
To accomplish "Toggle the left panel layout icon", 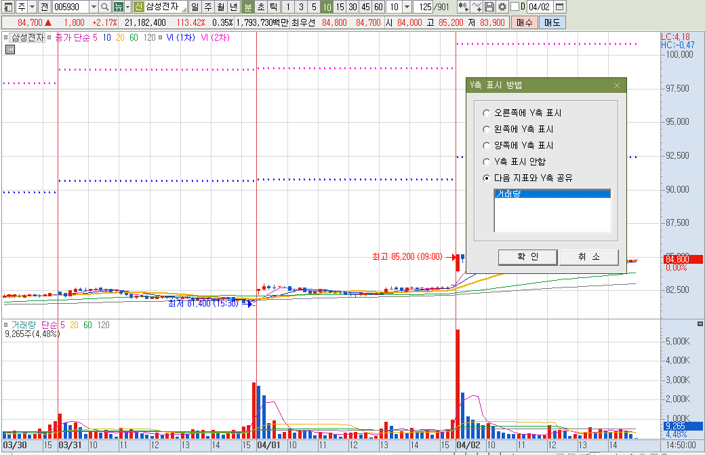I will click(x=8, y=7).
